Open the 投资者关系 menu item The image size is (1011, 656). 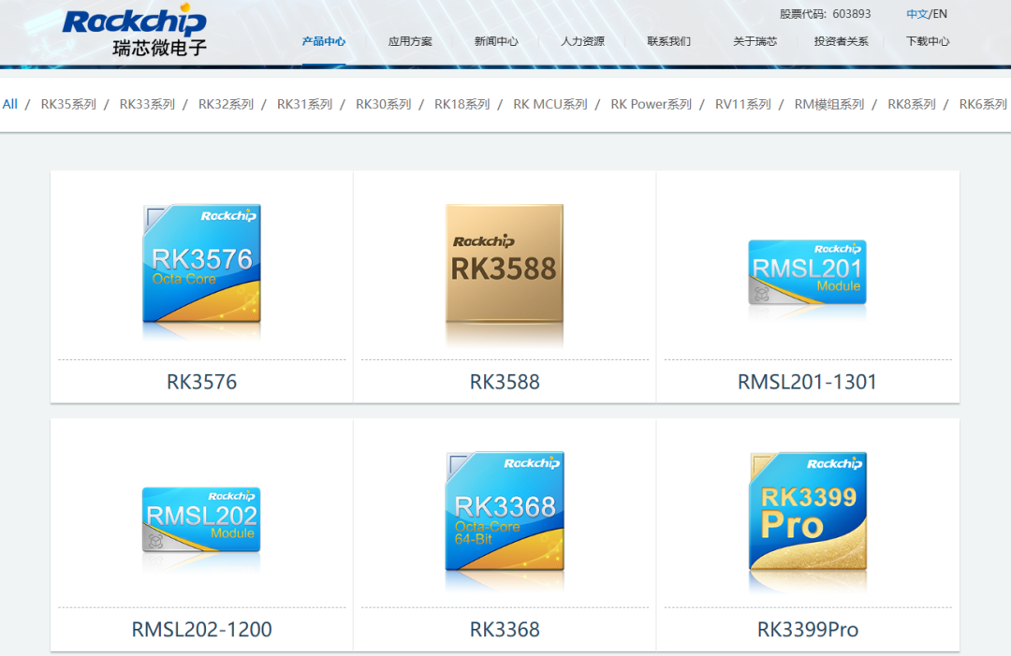pos(841,41)
